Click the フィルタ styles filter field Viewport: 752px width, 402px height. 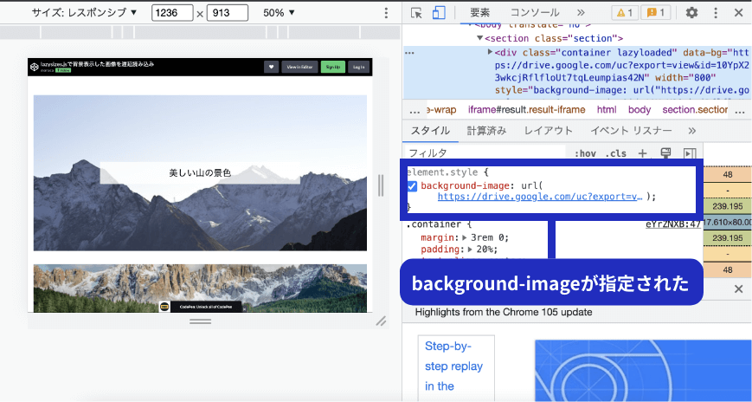pyautogui.click(x=485, y=153)
